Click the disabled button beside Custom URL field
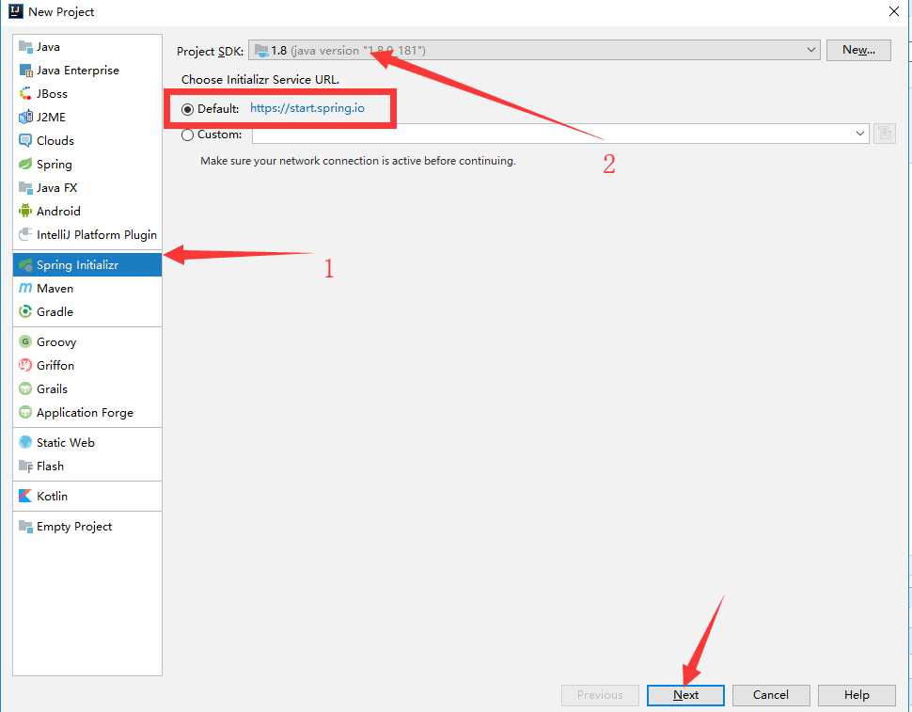The height and width of the screenshot is (712, 912). (x=885, y=134)
